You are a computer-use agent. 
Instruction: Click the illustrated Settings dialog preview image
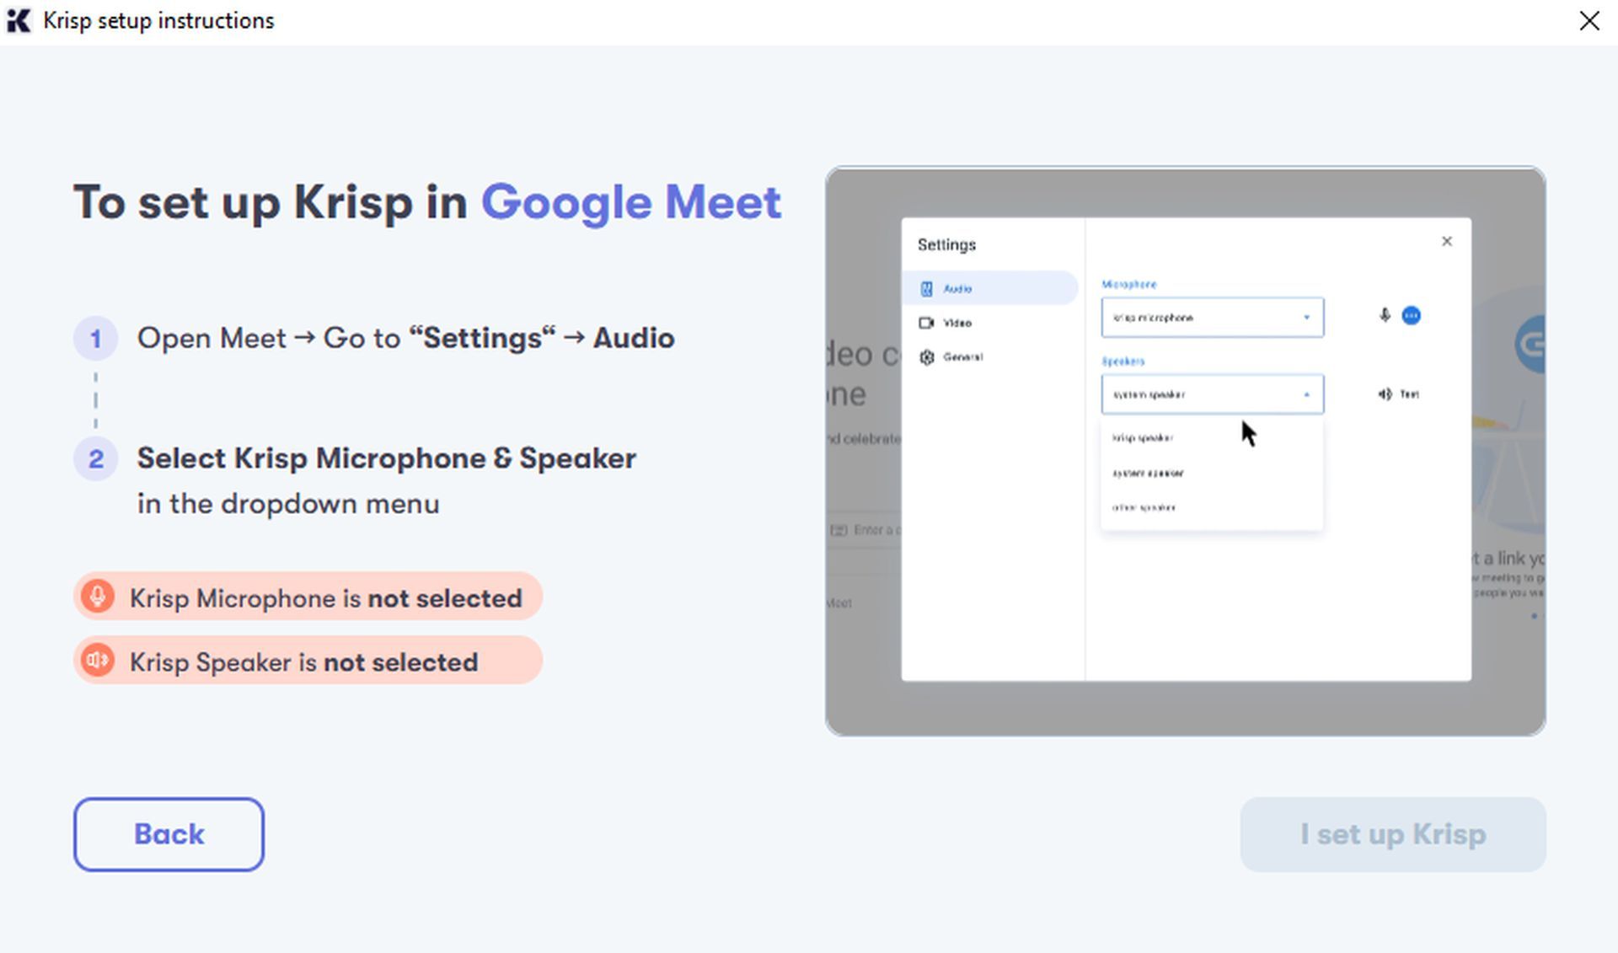[x=1186, y=451]
